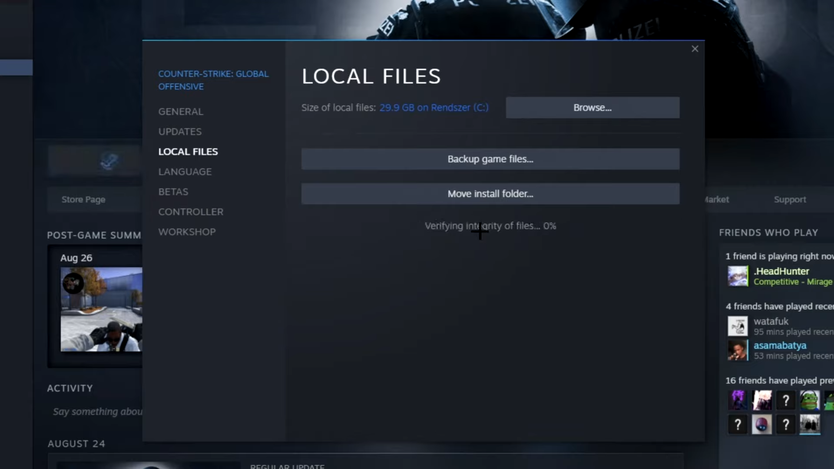Click the Verifying integrity of files status text
The width and height of the screenshot is (834, 469).
pos(490,226)
